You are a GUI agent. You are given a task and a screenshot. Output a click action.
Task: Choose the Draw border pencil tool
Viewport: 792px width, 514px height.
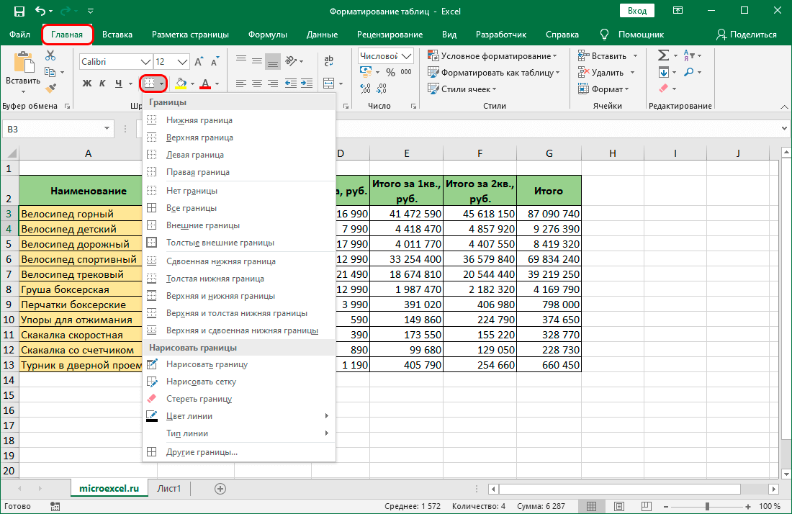[x=207, y=364]
